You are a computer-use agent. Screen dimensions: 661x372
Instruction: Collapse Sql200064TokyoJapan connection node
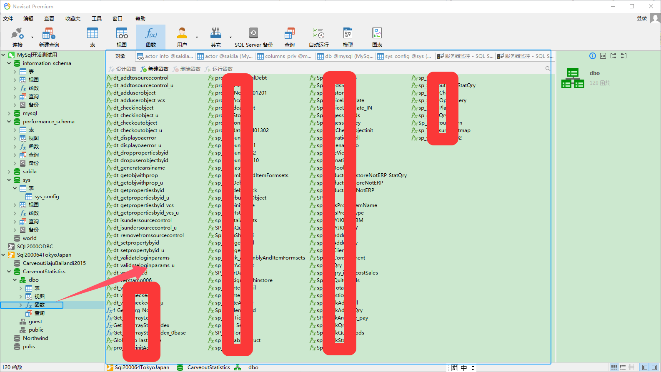tap(3, 255)
